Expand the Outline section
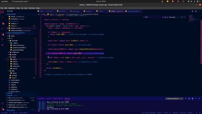The image size is (202, 114). point(9,93)
